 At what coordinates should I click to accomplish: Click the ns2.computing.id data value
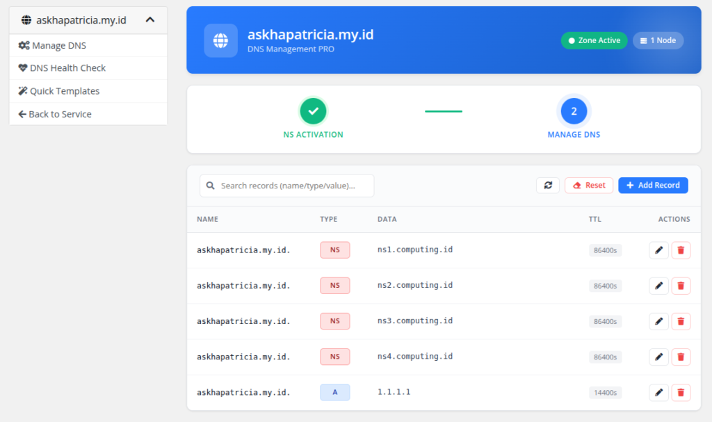pyautogui.click(x=415, y=285)
